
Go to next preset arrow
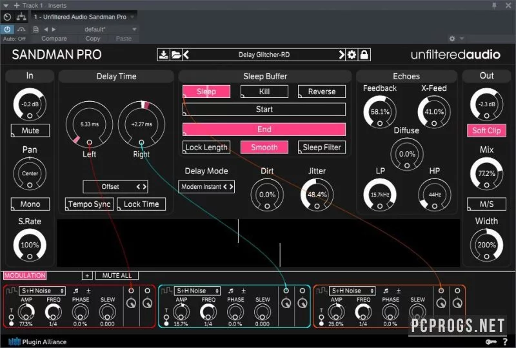[342, 55]
